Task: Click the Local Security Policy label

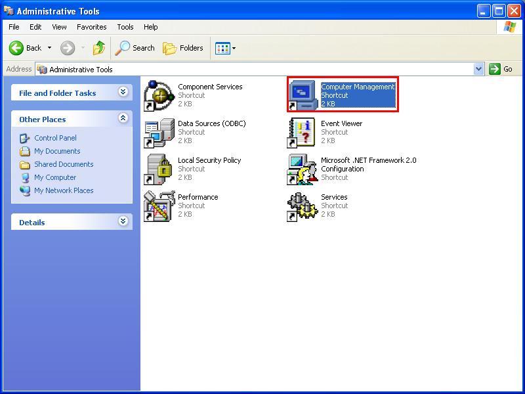Action: click(209, 160)
